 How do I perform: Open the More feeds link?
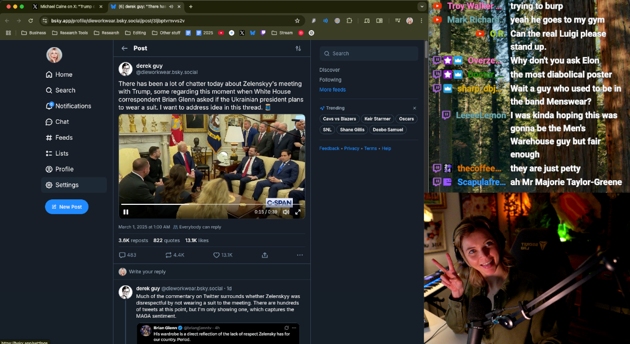tap(332, 89)
